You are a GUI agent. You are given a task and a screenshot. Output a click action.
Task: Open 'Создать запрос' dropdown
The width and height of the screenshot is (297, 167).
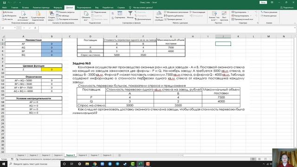(52, 16)
